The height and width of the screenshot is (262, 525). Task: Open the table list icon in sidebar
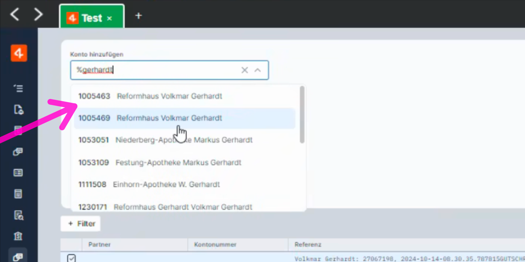pyautogui.click(x=18, y=172)
